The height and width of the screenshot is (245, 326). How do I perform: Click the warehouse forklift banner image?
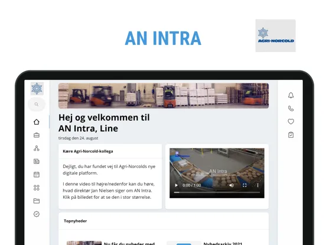164,96
